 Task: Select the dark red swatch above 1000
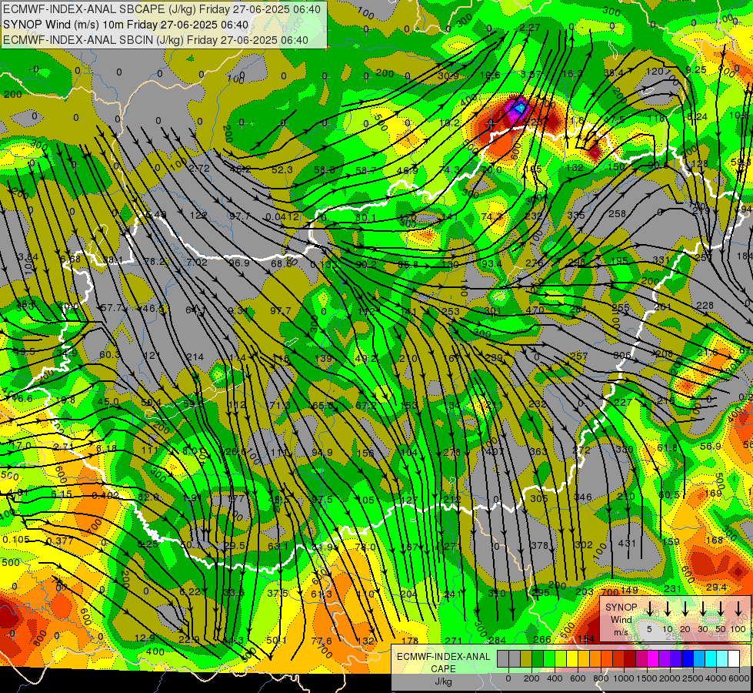[631, 659]
